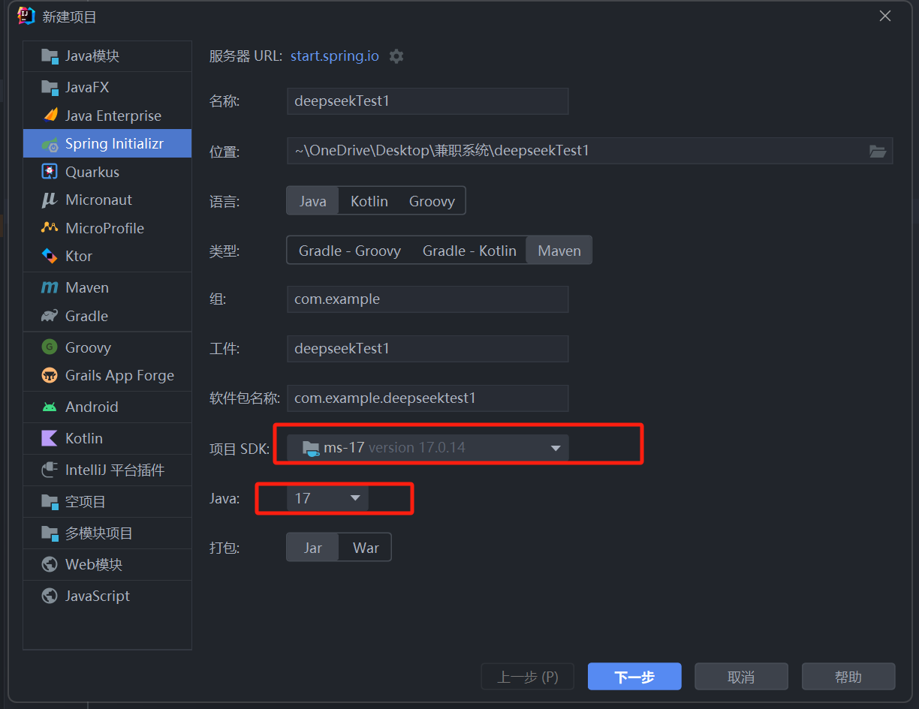Click the MicroProfile logo icon

click(x=50, y=228)
